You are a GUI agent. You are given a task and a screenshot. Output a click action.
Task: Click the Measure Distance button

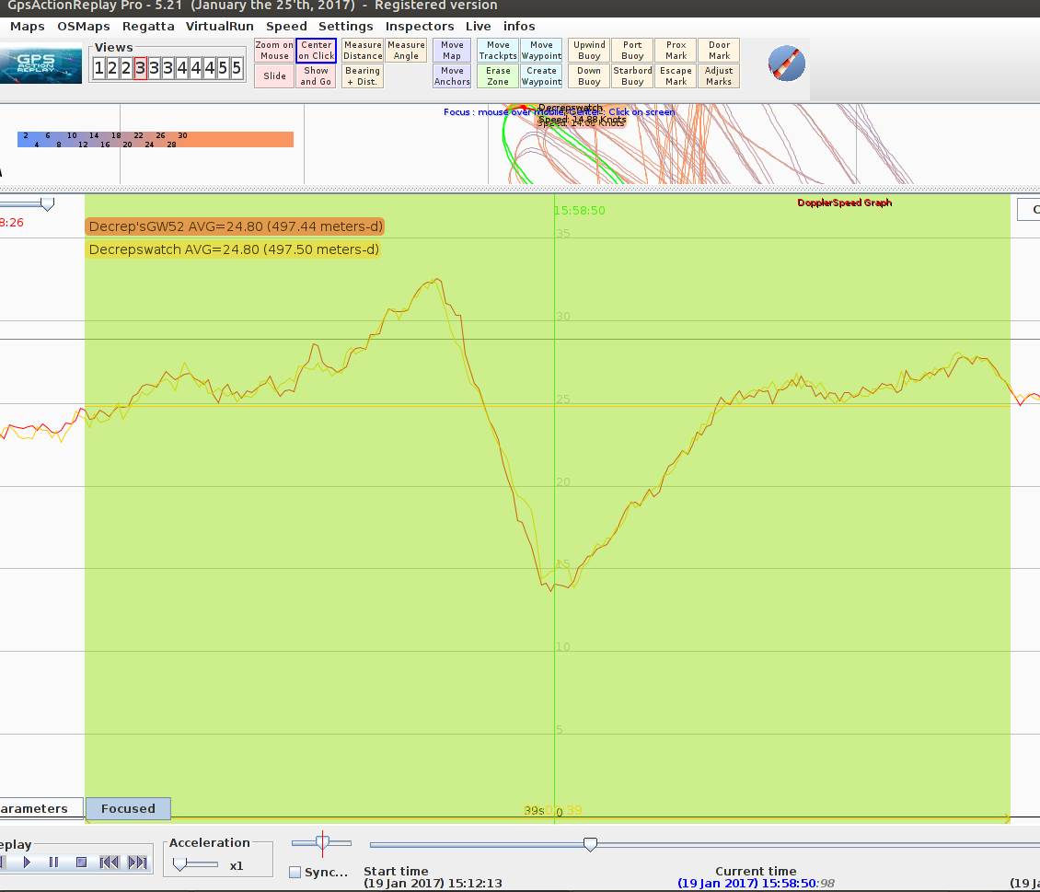pyautogui.click(x=363, y=51)
